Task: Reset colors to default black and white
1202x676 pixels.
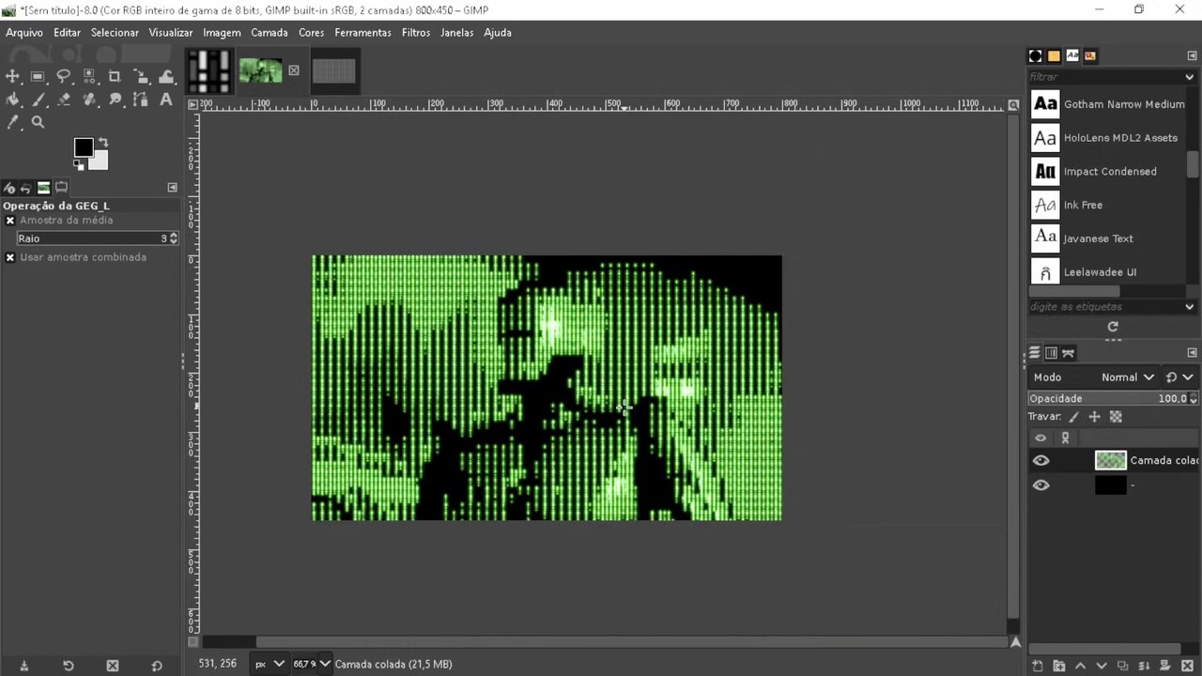Action: (79, 165)
